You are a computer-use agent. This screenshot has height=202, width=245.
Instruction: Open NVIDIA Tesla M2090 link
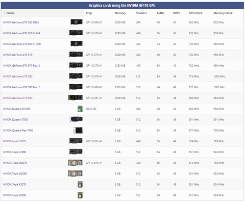pyautogui.click(x=15, y=173)
